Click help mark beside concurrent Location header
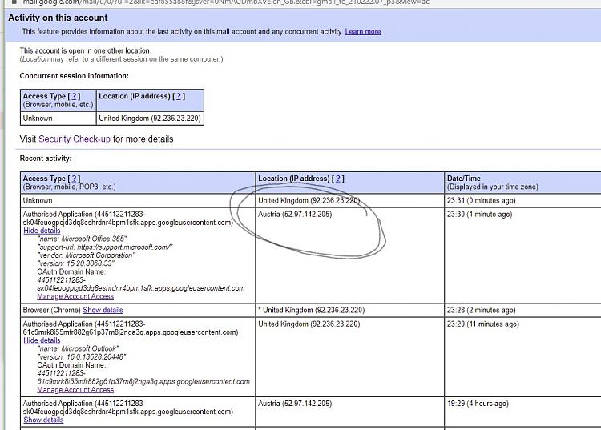601x430 pixels. (x=179, y=96)
